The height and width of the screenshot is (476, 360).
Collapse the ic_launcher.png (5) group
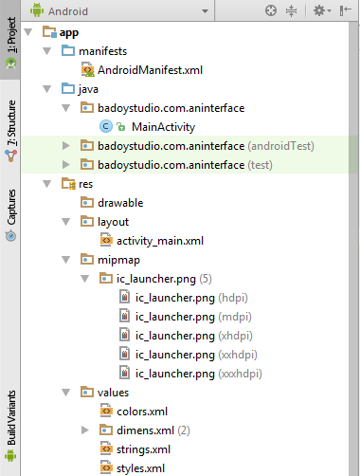pyautogui.click(x=84, y=279)
